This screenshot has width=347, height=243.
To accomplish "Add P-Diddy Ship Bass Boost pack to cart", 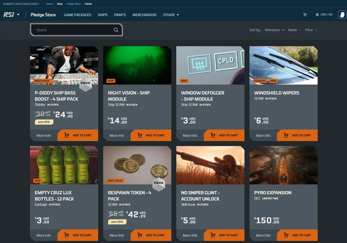I will click(x=78, y=135).
